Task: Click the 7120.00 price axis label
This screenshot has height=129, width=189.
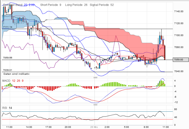Action: coord(179,23)
